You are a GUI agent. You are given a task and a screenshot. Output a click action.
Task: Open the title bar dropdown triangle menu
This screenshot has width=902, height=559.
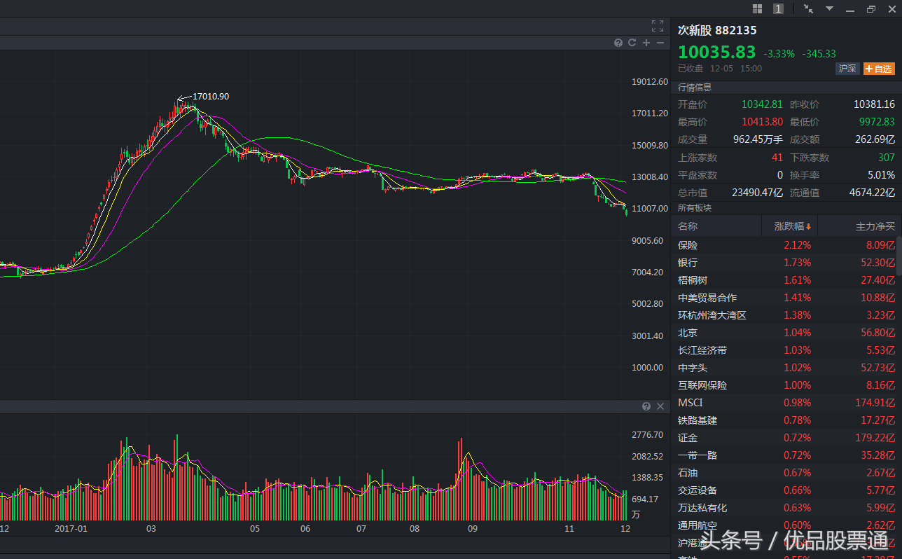830,8
